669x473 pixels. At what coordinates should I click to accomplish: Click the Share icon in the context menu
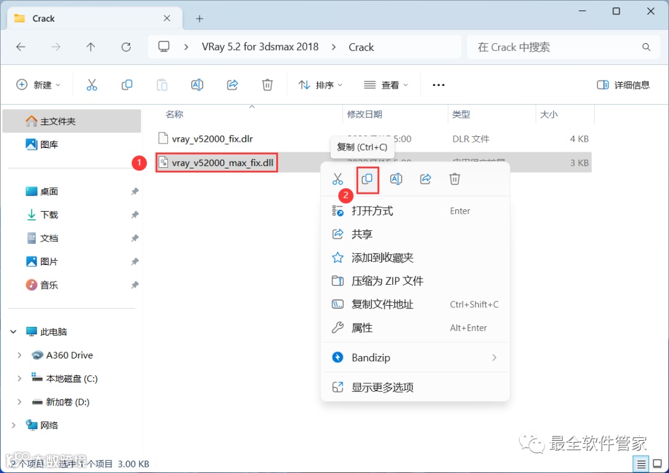(x=426, y=179)
